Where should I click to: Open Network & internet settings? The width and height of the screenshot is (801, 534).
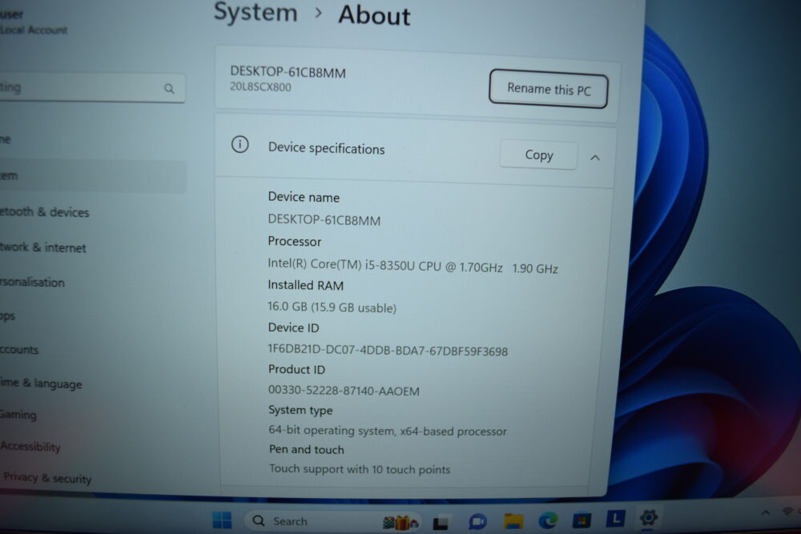point(43,247)
